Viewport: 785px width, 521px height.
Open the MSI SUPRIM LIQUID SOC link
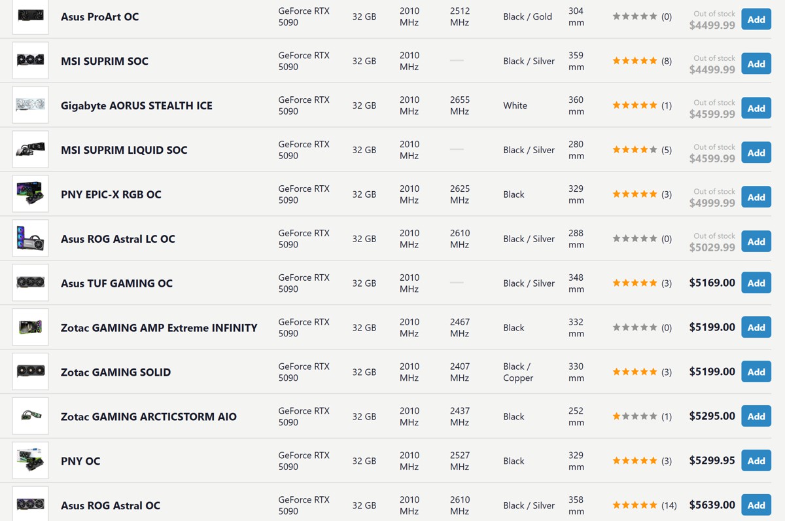(124, 150)
